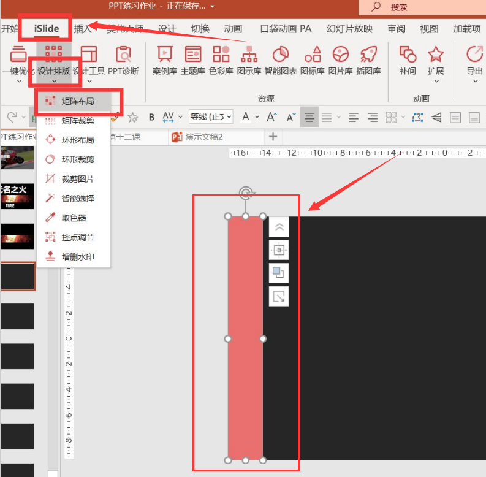Open the 口袋动画 PA tab
The width and height of the screenshot is (486, 477).
286,29
